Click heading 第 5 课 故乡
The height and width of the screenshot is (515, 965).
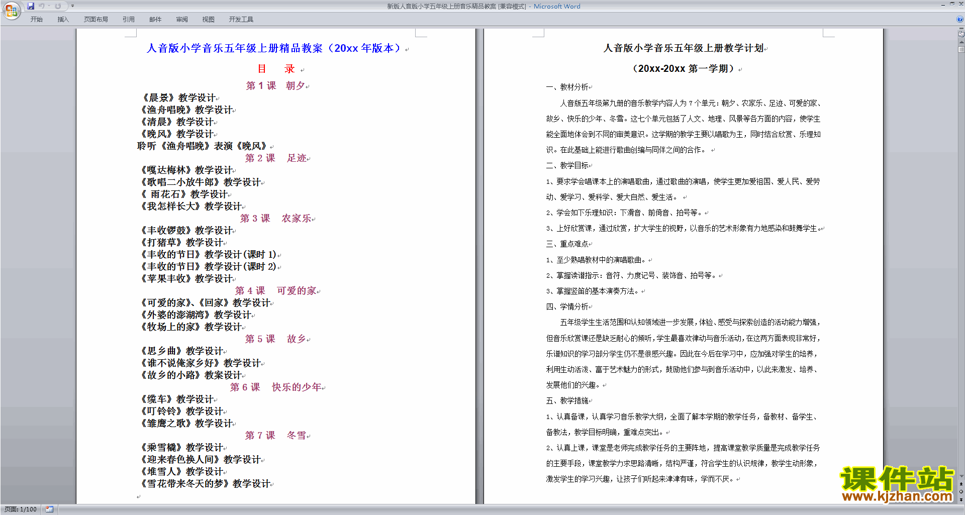coord(276,339)
